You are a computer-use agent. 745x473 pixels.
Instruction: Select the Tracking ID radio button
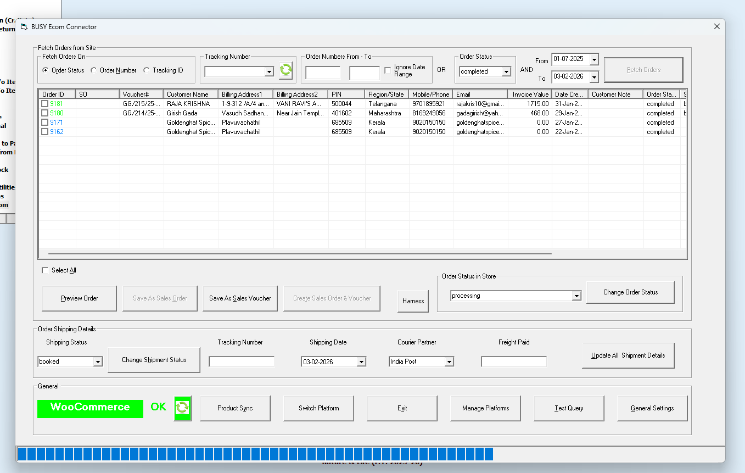[x=147, y=70]
